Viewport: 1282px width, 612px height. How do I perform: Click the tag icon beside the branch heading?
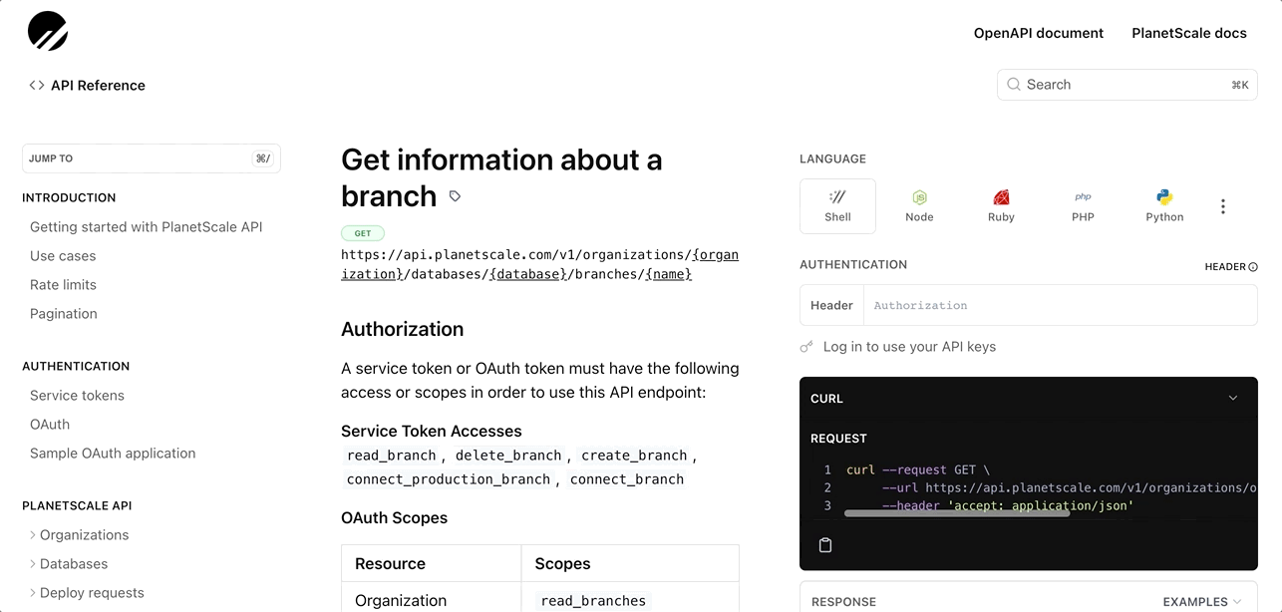click(x=455, y=196)
